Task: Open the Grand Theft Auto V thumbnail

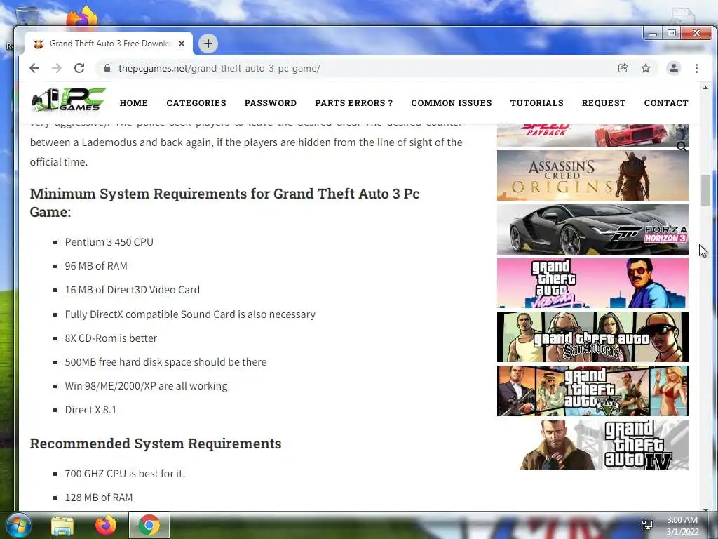Action: [x=592, y=391]
